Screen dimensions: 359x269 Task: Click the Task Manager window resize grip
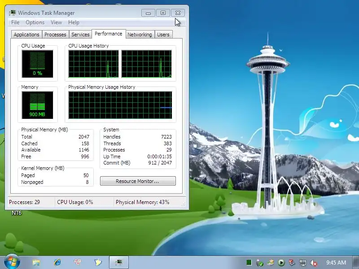184,204
